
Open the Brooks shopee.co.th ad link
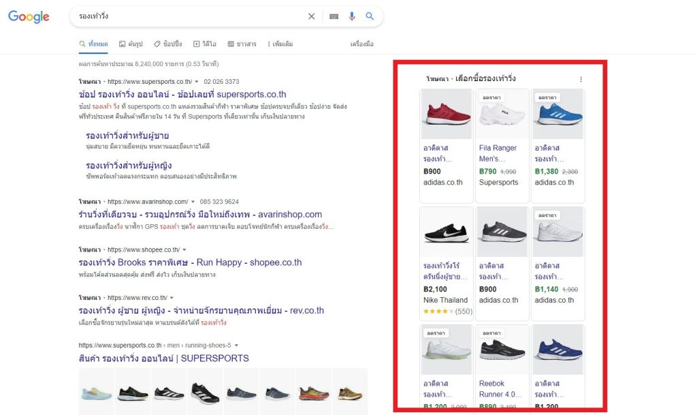tap(191, 262)
